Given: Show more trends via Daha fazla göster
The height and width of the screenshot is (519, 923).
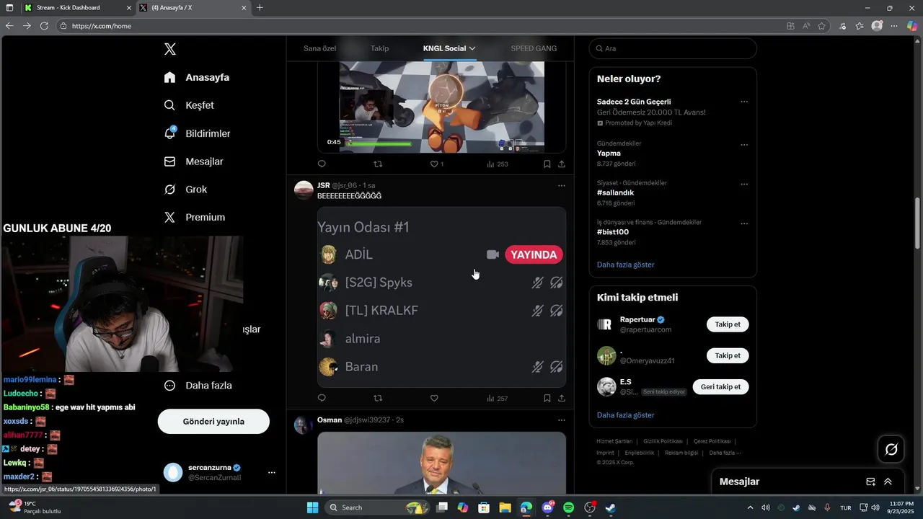Looking at the screenshot, I should point(625,265).
